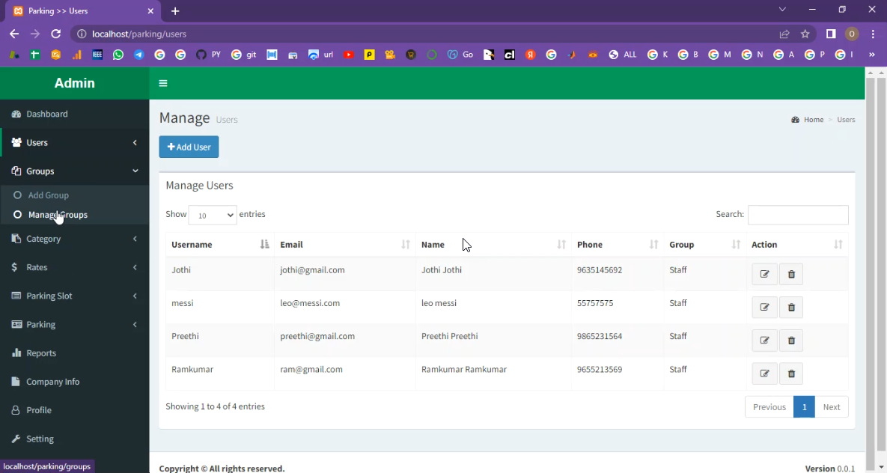Click edit icon for Preethi row
The image size is (887, 473).
(x=764, y=341)
